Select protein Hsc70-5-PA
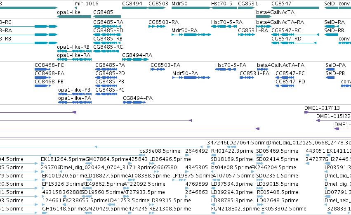 click(226, 69)
